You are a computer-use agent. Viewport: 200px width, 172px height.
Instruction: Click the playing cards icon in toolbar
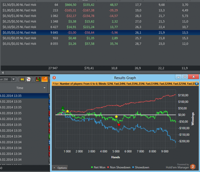pos(29,79)
